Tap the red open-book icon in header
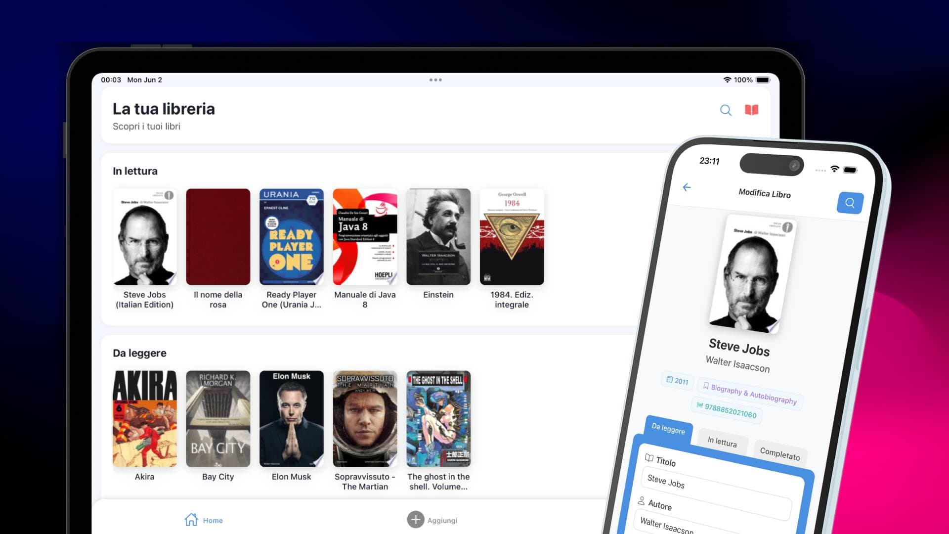 [x=751, y=110]
